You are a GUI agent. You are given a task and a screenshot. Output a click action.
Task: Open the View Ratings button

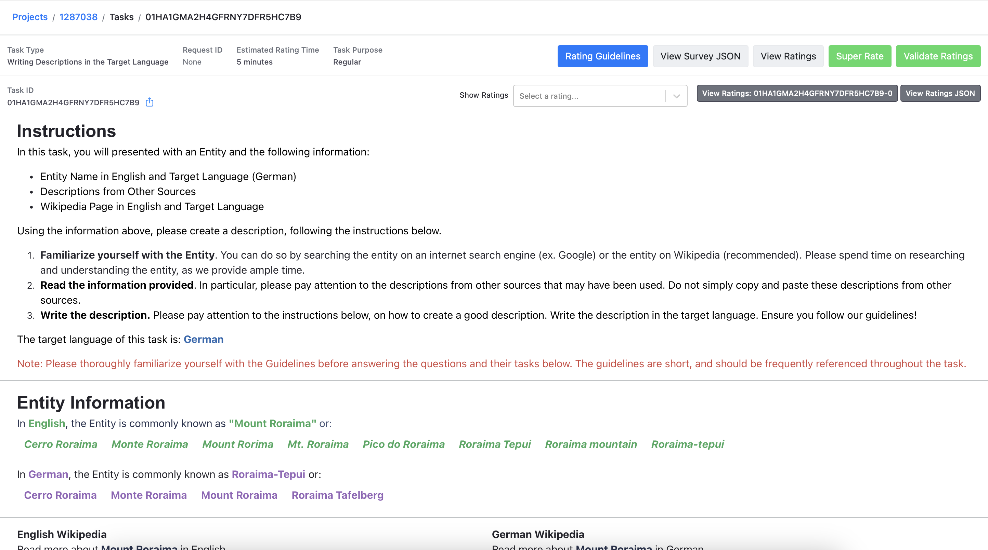pyautogui.click(x=788, y=56)
